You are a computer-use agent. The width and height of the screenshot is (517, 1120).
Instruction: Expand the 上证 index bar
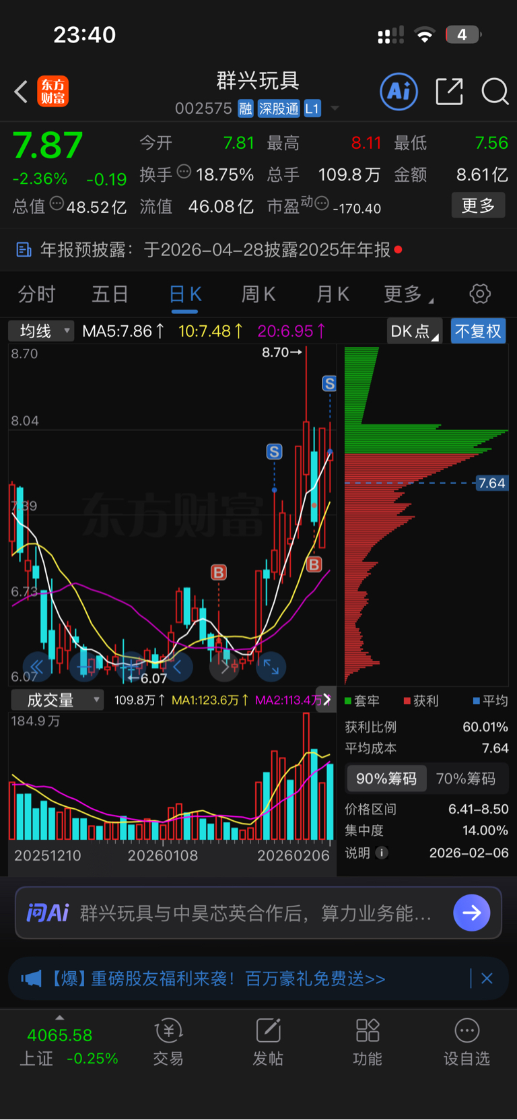(60, 1017)
